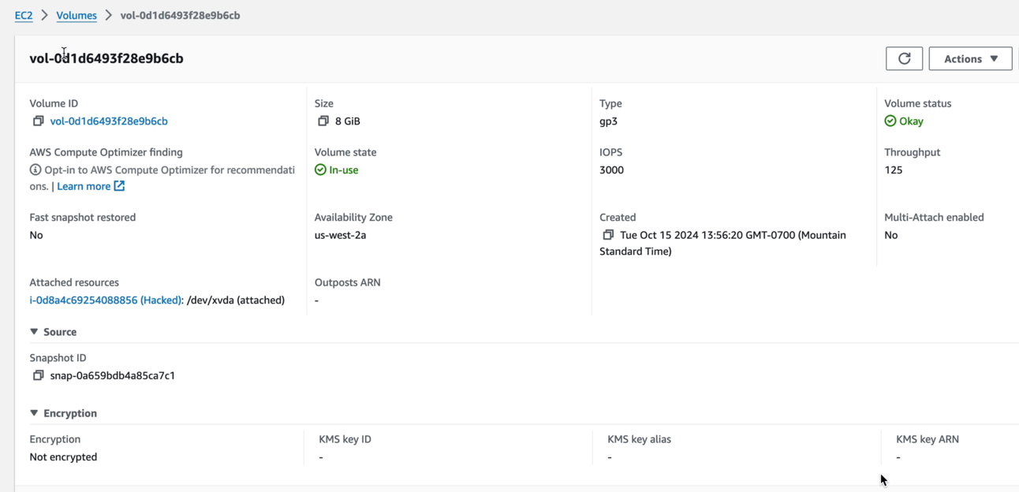
Task: Open the Volumes breadcrumb link
Action: [76, 15]
